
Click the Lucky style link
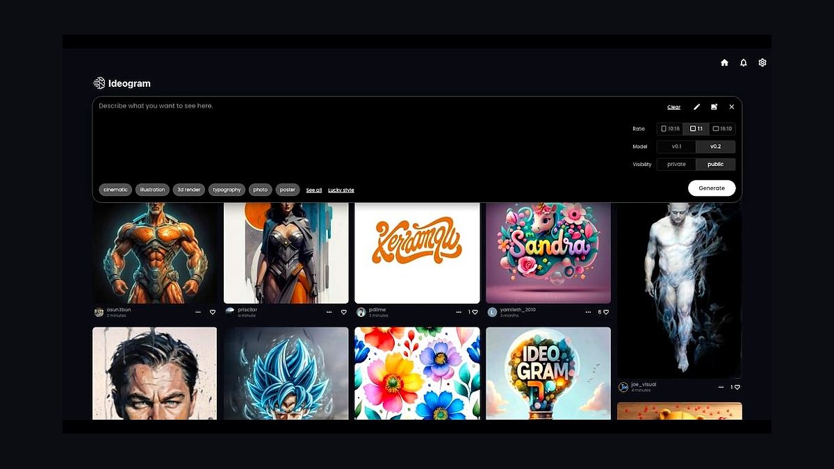(341, 190)
